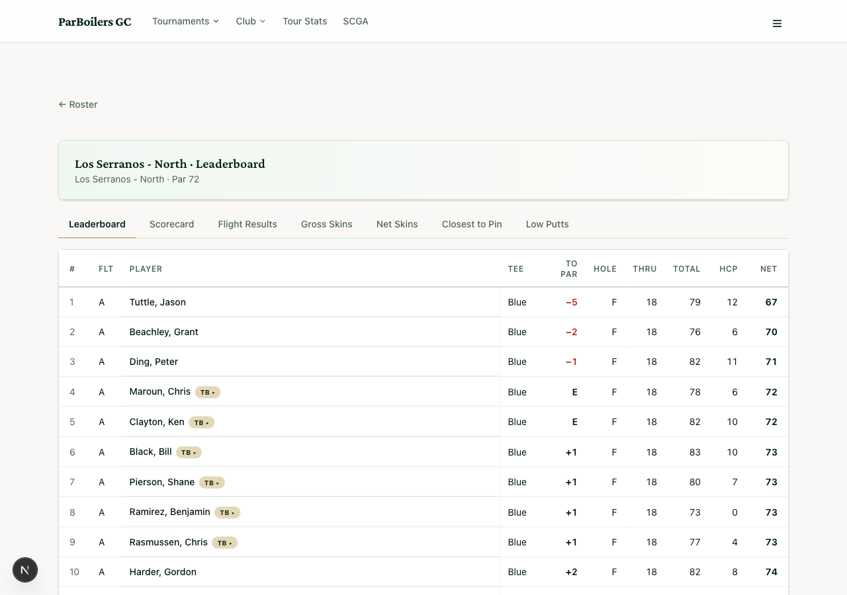Click the THRU column header
This screenshot has width=847, height=595.
[645, 269]
